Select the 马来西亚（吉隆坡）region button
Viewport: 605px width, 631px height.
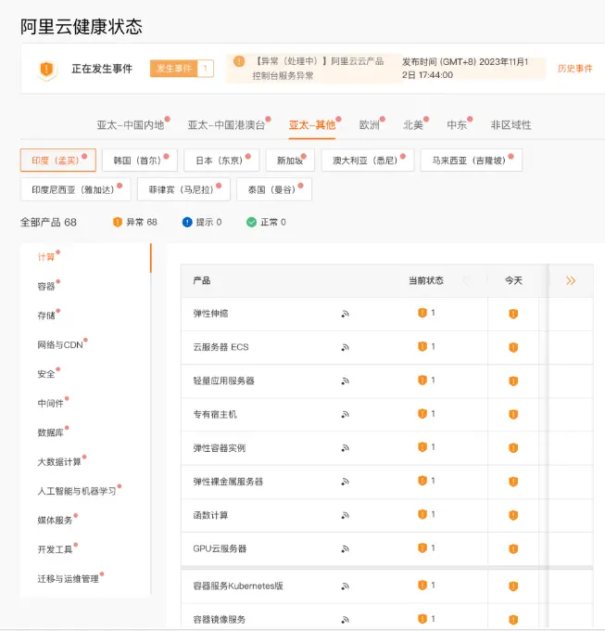click(x=472, y=161)
